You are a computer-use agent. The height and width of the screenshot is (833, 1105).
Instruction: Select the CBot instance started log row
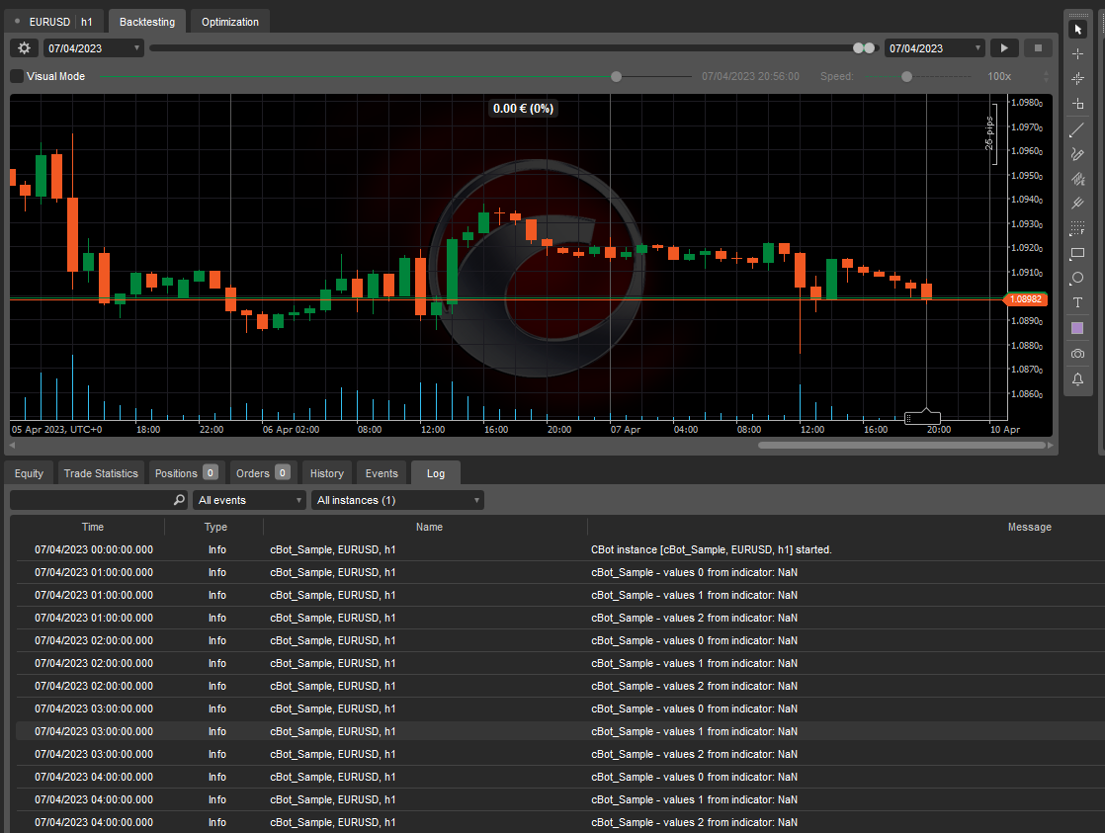[560, 549]
